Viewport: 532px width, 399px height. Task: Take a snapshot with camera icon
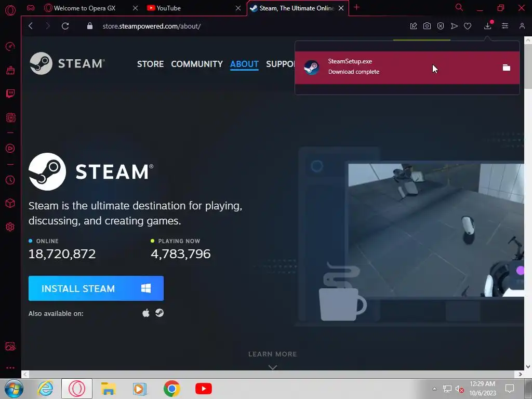pos(427,26)
